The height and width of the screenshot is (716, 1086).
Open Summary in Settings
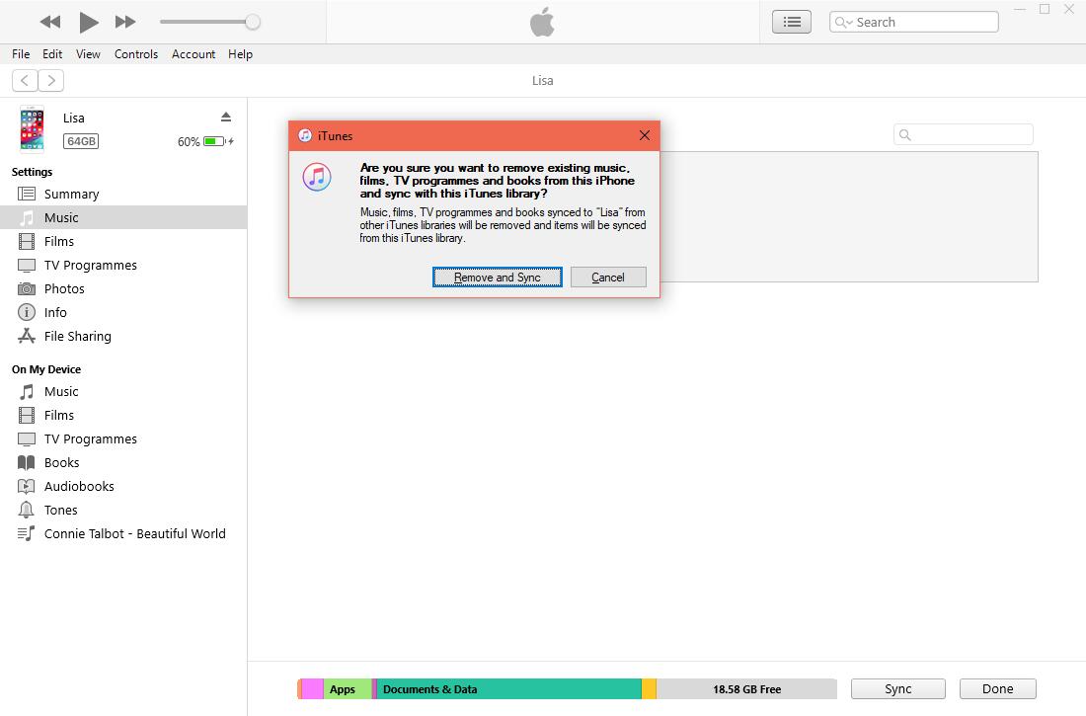123,195
